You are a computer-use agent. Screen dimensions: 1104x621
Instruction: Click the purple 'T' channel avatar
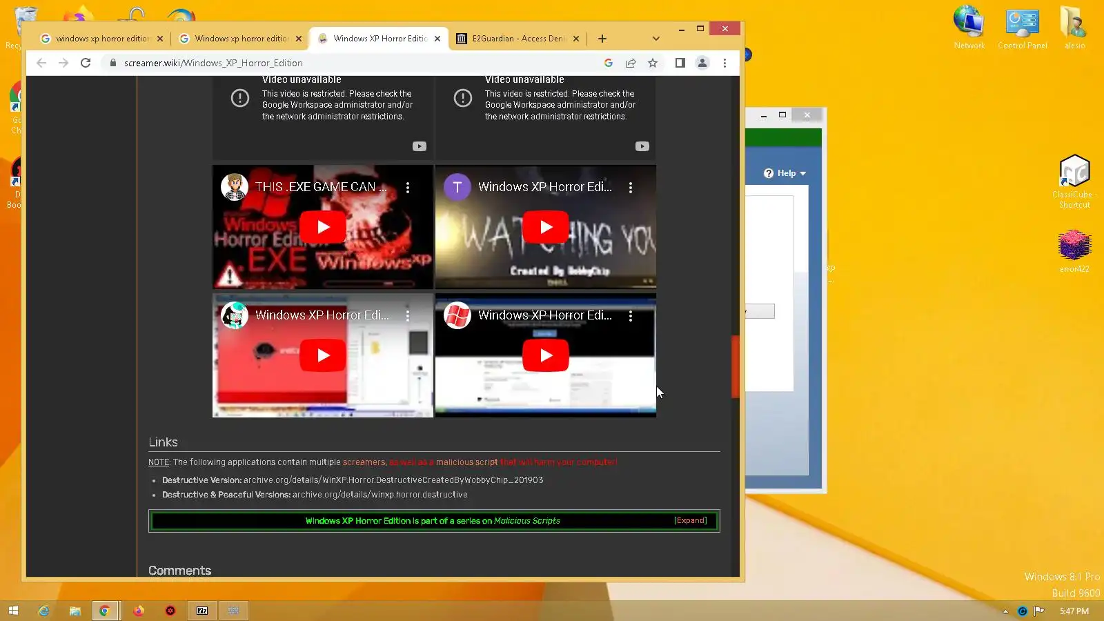(x=457, y=187)
